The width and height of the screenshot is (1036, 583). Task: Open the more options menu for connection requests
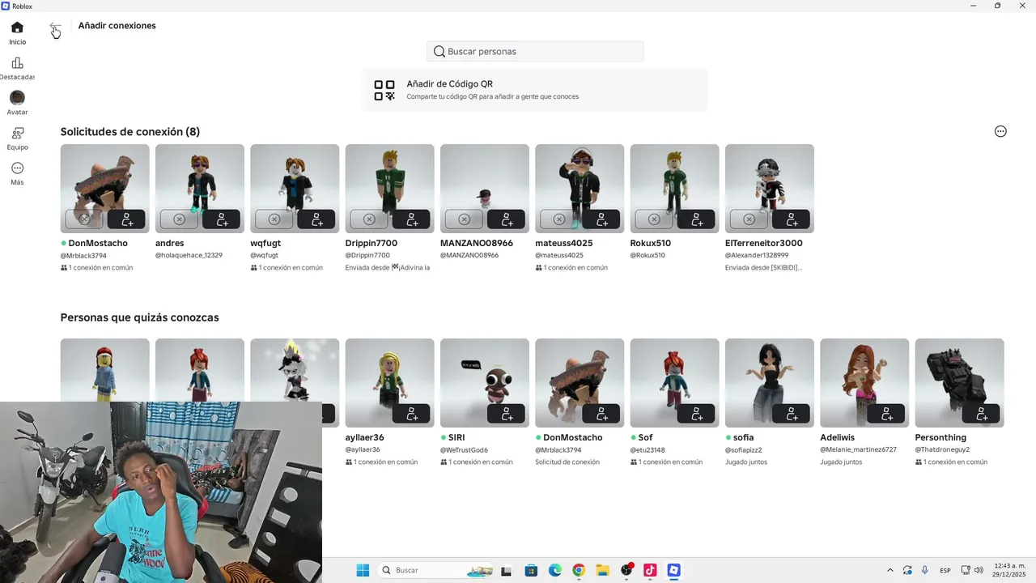tap(1000, 131)
